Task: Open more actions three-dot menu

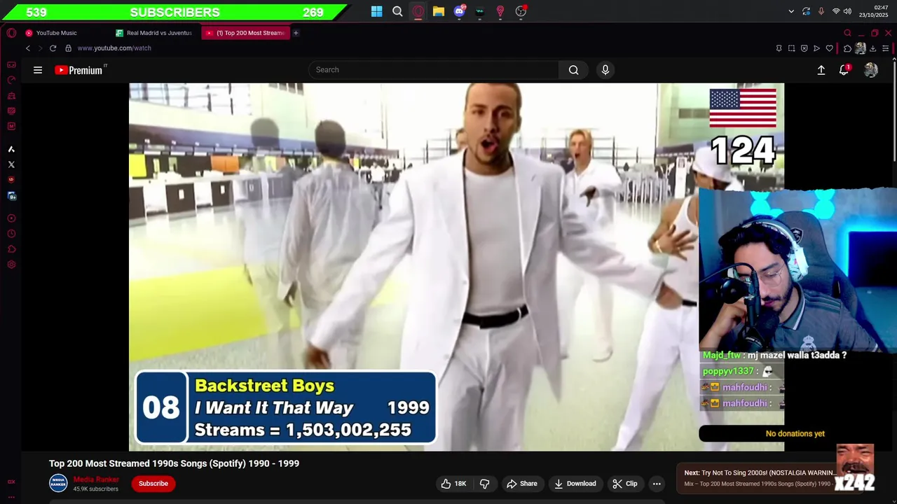Action: [657, 484]
